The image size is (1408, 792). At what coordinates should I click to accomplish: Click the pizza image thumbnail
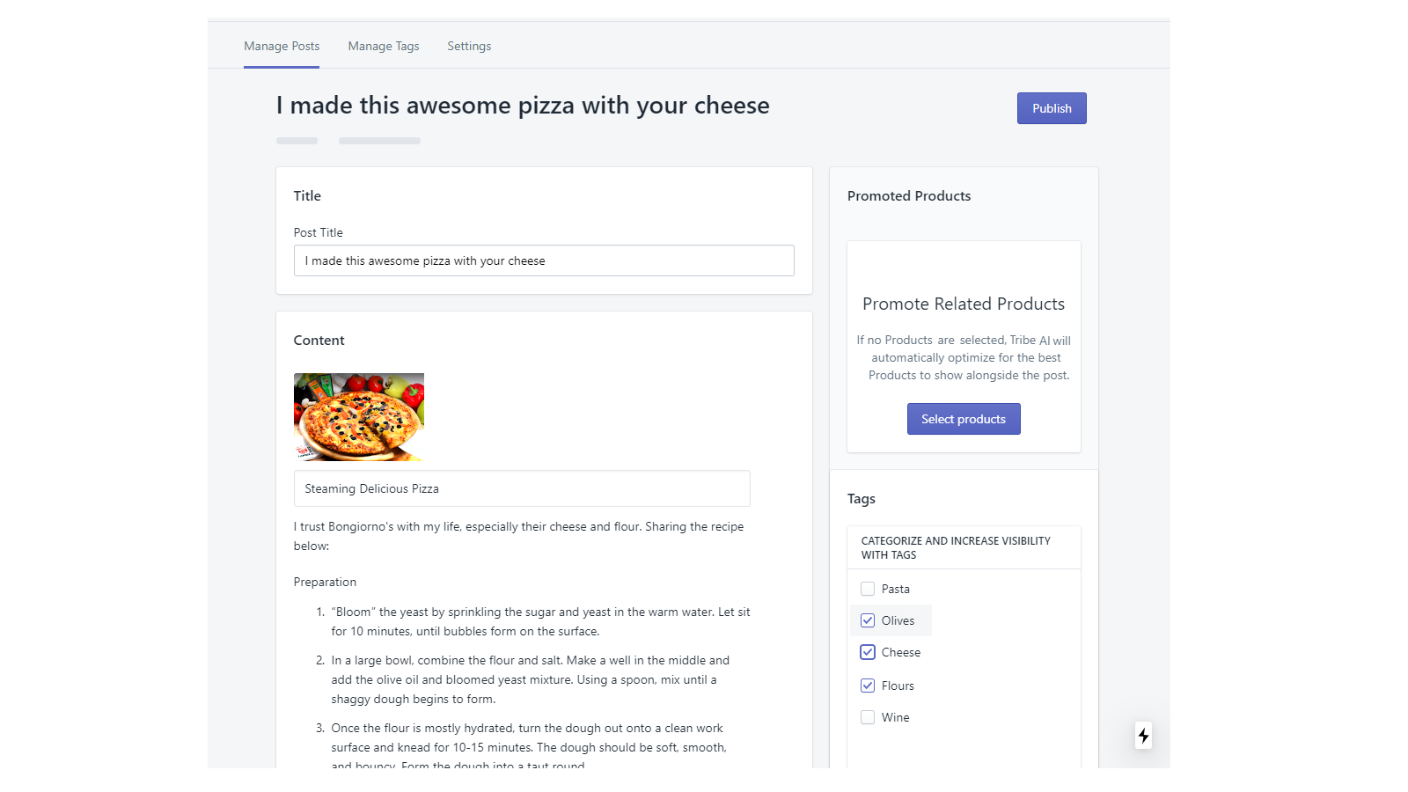point(359,417)
